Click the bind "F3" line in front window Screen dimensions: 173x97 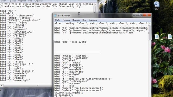coord(101,28)
